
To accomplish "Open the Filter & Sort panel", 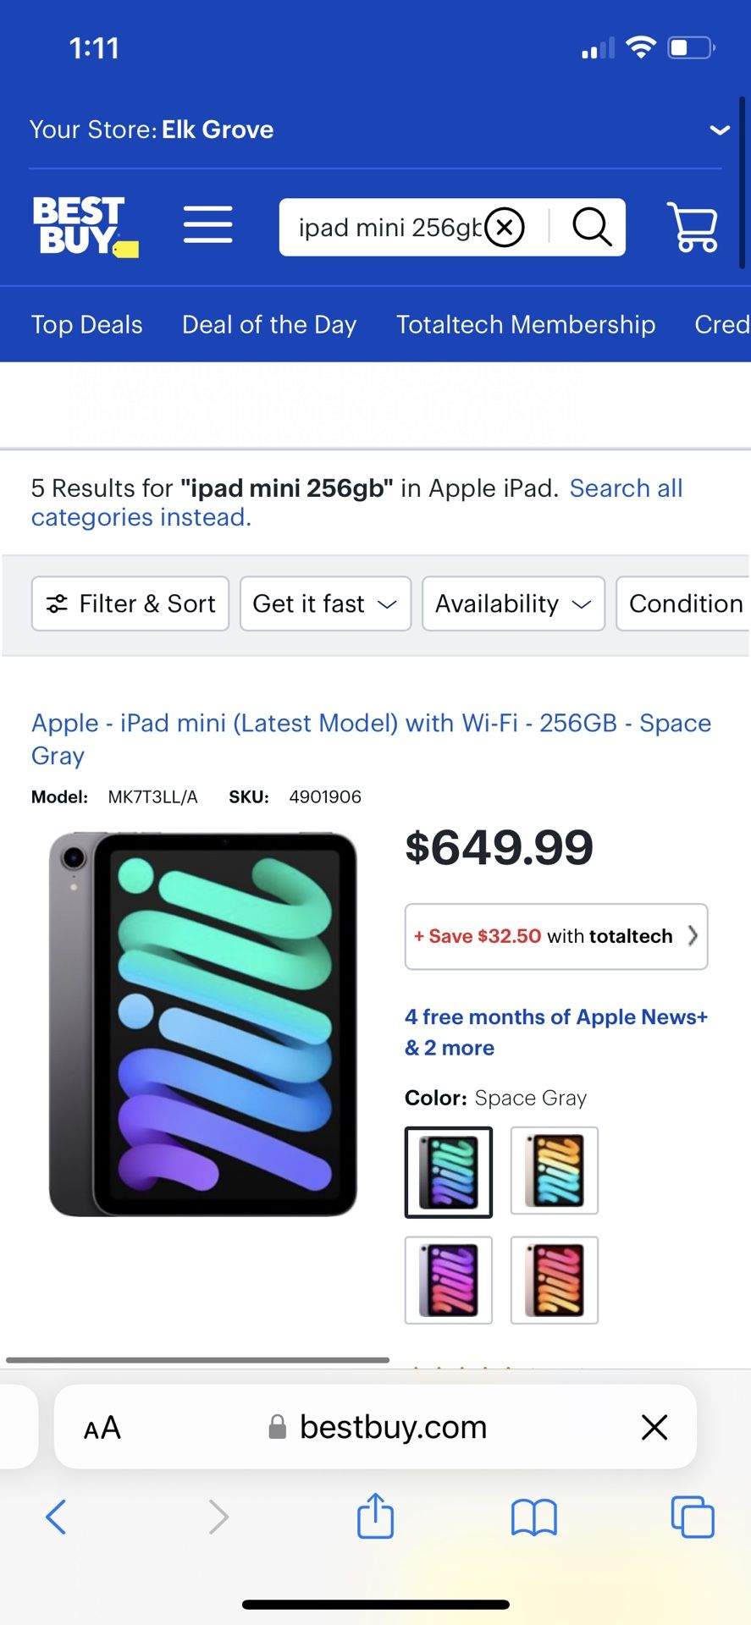I will pos(130,603).
